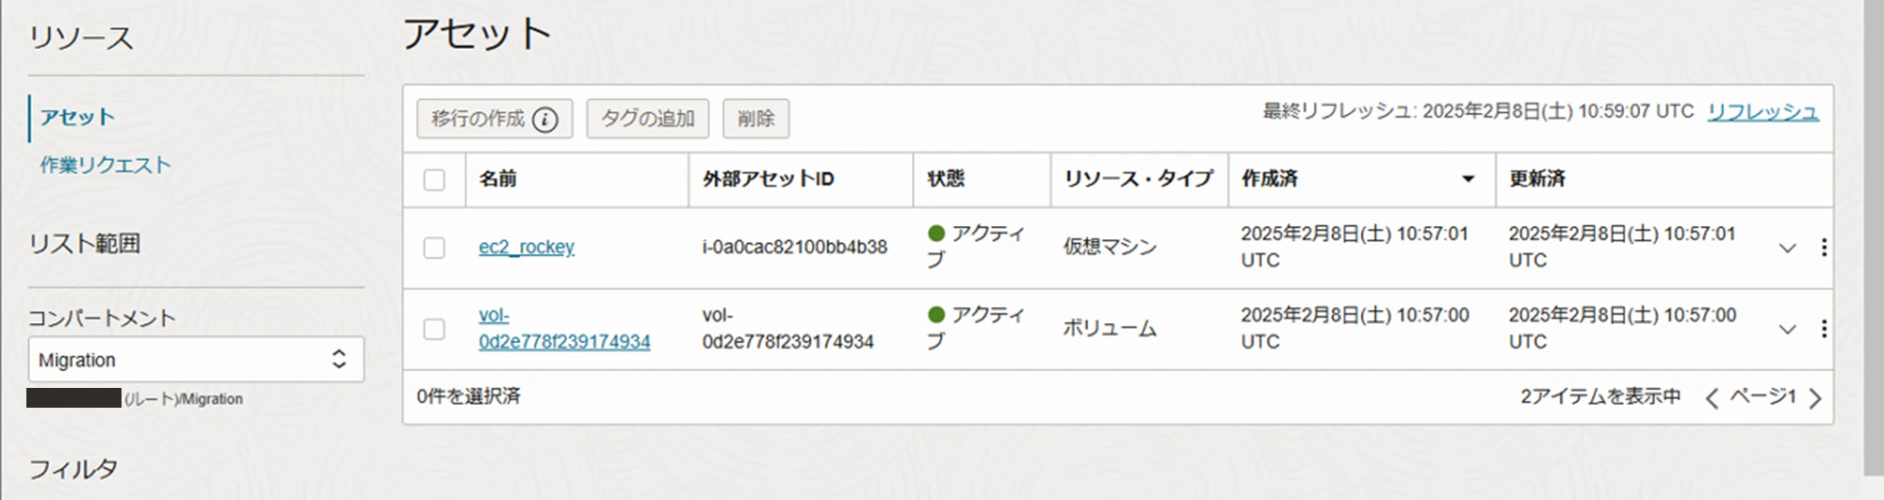The width and height of the screenshot is (1884, 500).
Task: Open the three-dot menu for the volume row
Action: pos(1824,329)
